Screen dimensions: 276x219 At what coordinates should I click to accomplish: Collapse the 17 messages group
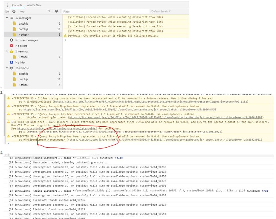pos(7,18)
